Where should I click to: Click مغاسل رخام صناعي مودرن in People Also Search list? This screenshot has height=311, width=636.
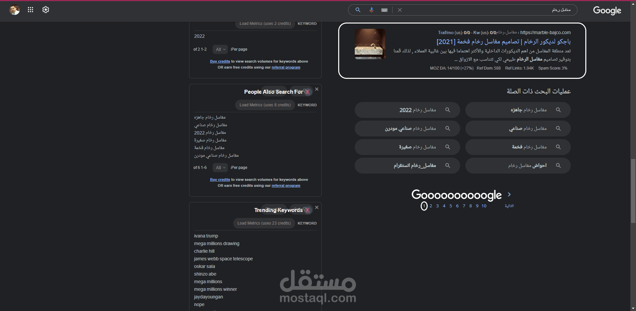[x=216, y=155]
